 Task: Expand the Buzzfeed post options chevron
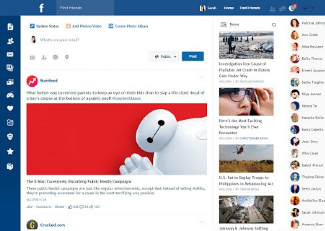point(201,78)
